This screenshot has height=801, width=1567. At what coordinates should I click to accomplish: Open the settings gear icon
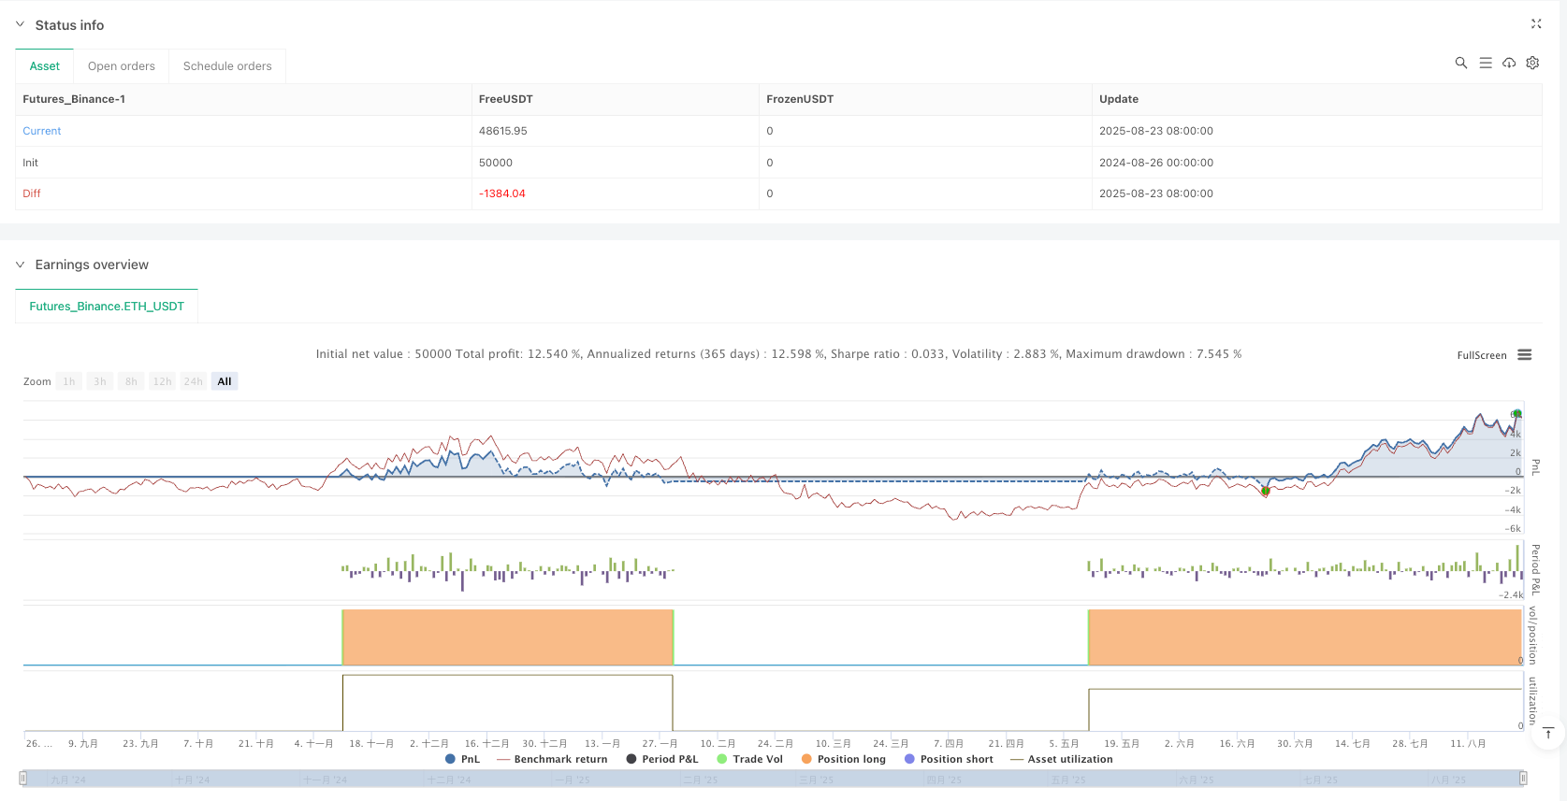click(x=1532, y=63)
